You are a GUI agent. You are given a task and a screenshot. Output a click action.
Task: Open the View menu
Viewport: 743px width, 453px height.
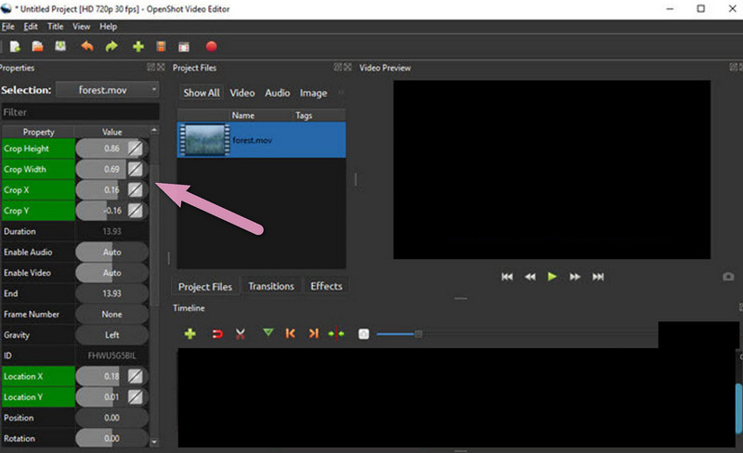click(82, 27)
